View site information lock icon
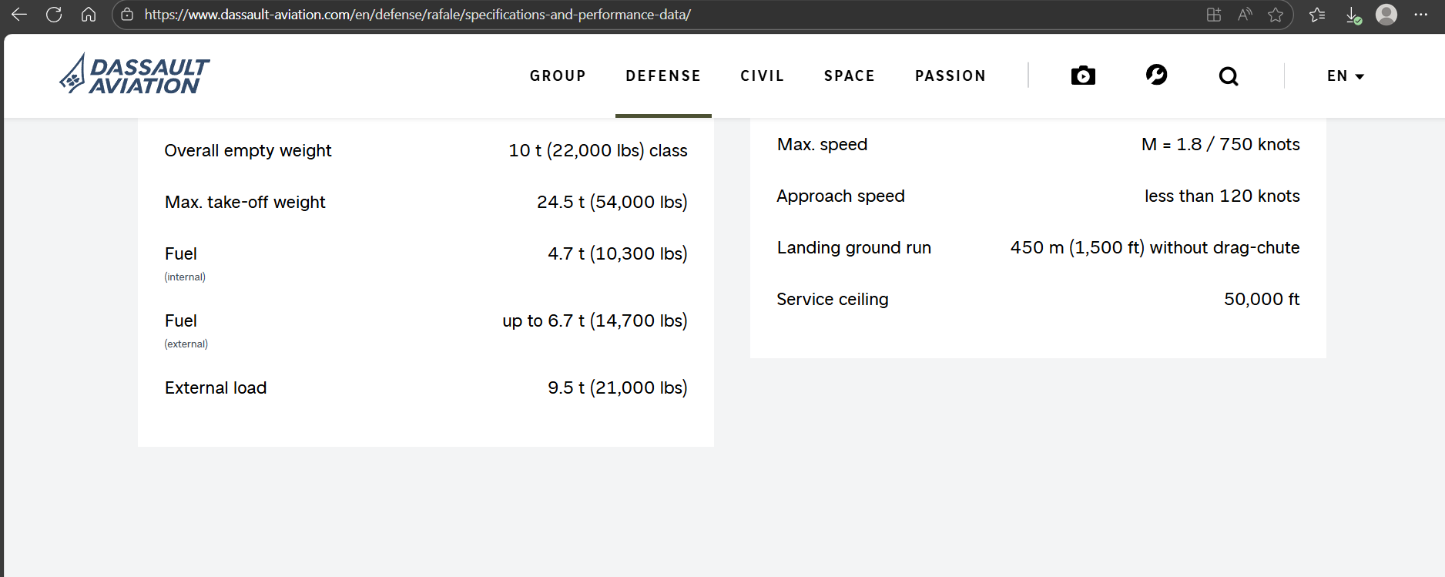The width and height of the screenshot is (1445, 577). (128, 15)
